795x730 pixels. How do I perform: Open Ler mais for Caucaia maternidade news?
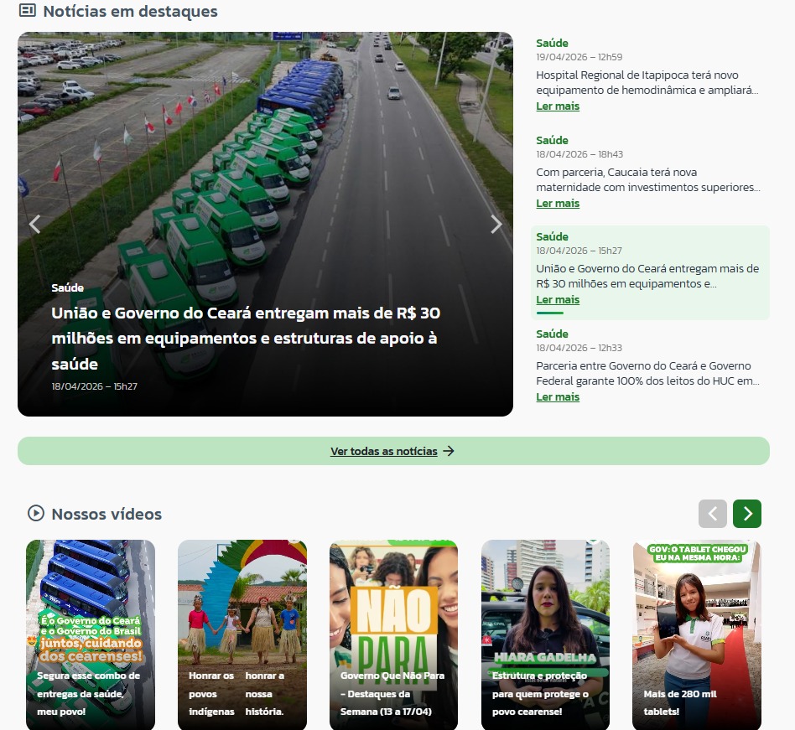[558, 204]
